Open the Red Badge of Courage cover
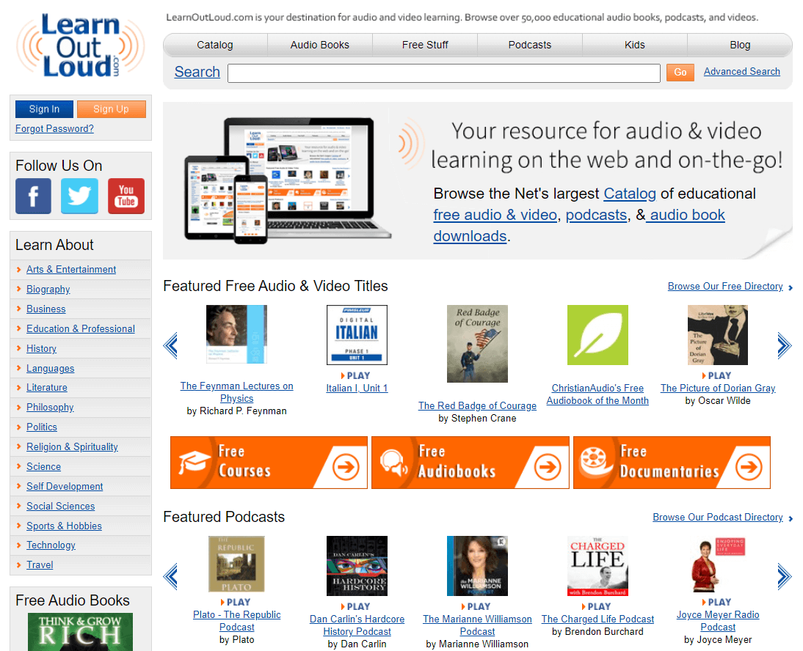The width and height of the screenshot is (803, 651). (477, 344)
